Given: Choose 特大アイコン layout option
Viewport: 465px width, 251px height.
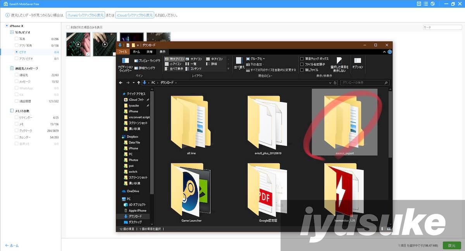Looking at the screenshot, I should (174, 59).
